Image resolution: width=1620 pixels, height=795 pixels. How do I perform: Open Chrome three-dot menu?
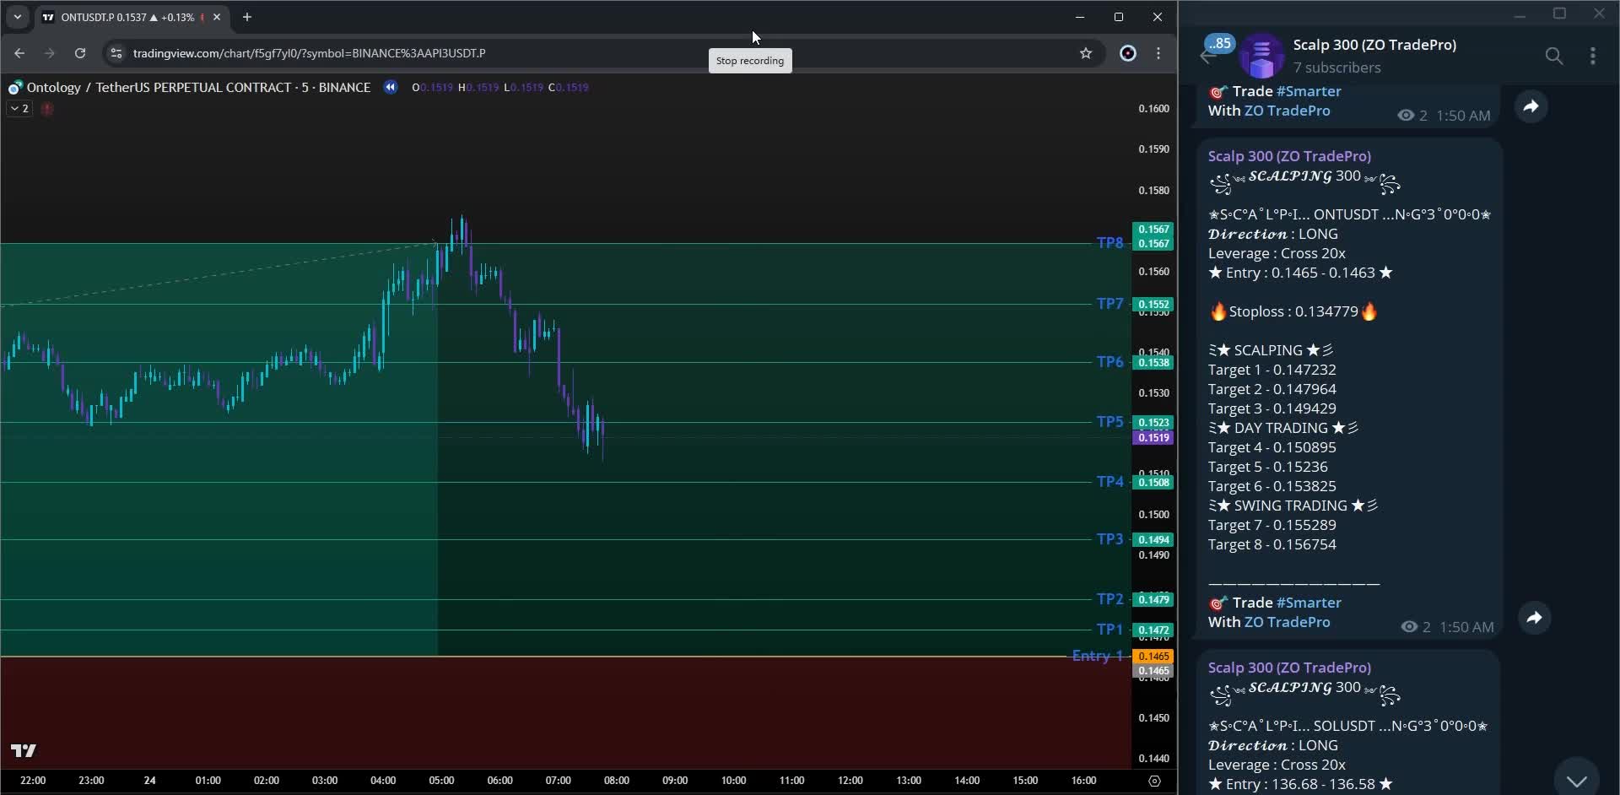[1158, 53]
